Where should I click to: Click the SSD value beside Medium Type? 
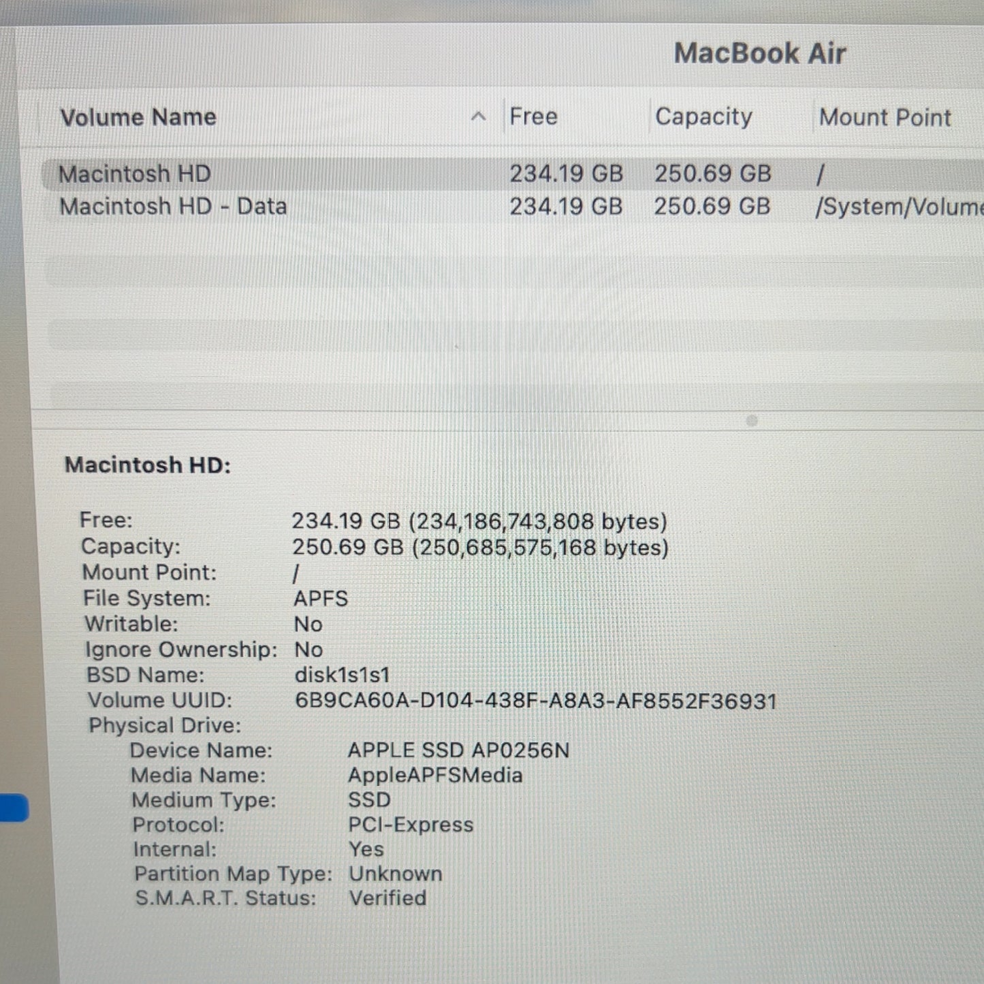370,800
